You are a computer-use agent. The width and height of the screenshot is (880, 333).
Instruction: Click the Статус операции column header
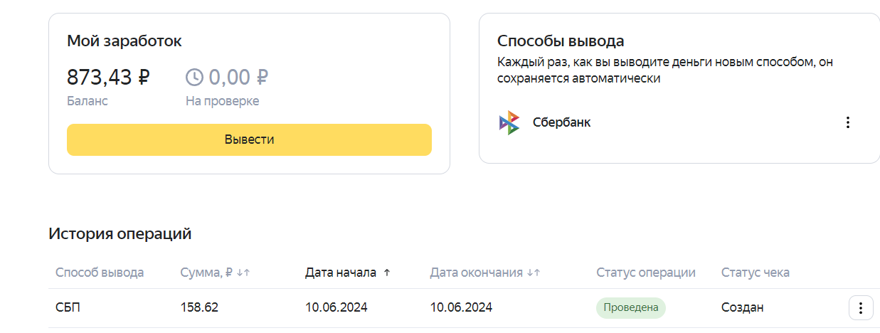[x=645, y=273]
